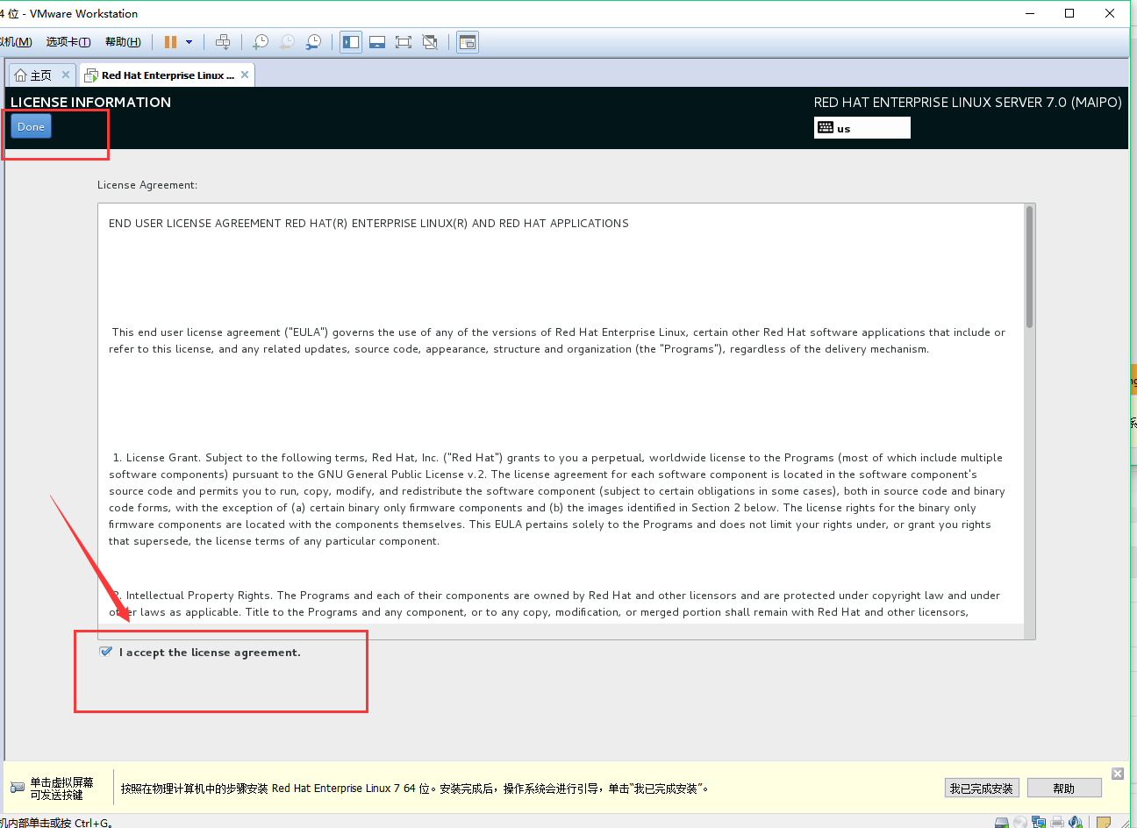Toggle the thumbnail bar icon
Screen dimensions: 1137x828
tap(377, 42)
